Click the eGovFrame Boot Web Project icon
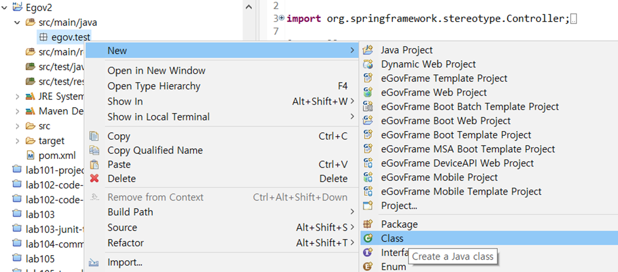618x272 pixels. click(x=368, y=121)
